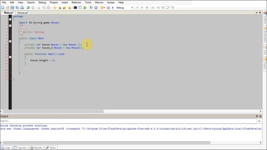Viewport: 267px width, 150px height.
Task: Click the Open file folder icon
Action: point(8,7)
